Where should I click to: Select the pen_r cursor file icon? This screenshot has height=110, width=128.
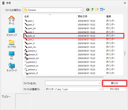click(26, 40)
